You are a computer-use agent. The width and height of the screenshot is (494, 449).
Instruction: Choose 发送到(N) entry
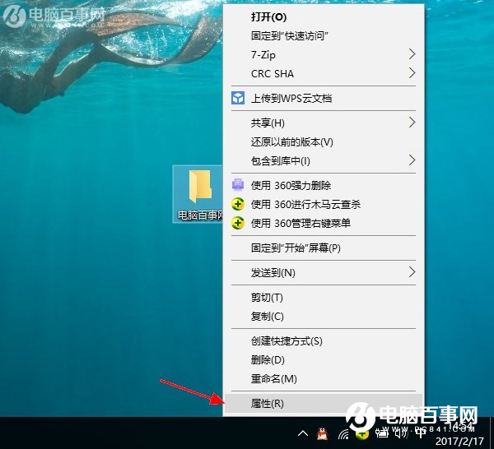[324, 272]
